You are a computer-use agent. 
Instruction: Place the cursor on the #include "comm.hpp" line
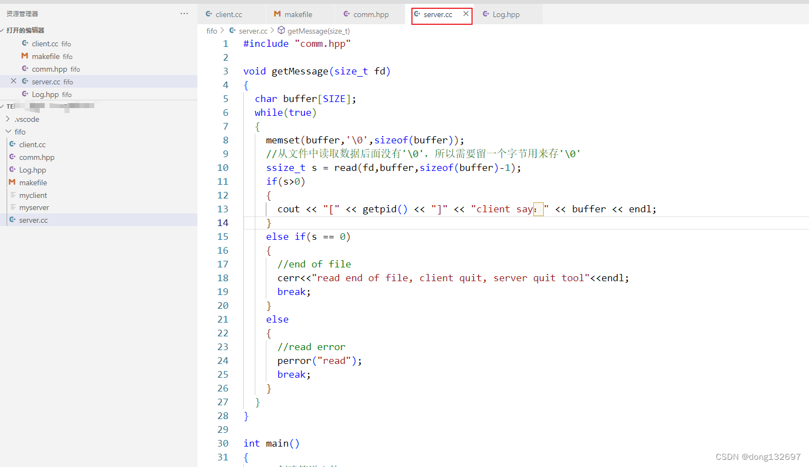(x=297, y=44)
